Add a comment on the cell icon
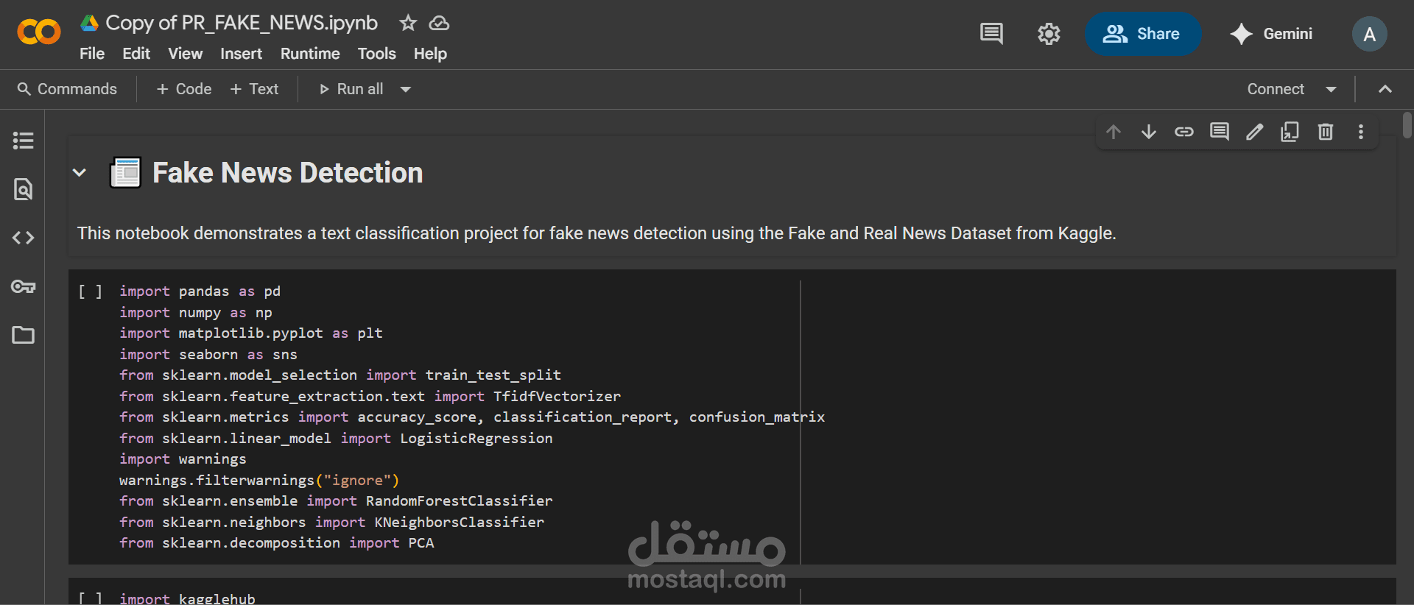The height and width of the screenshot is (605, 1414). [1220, 132]
